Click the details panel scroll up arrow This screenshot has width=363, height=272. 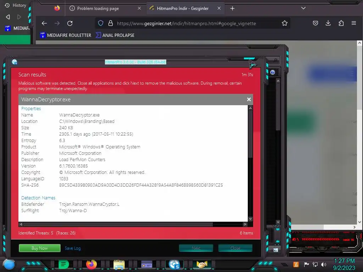click(x=250, y=108)
